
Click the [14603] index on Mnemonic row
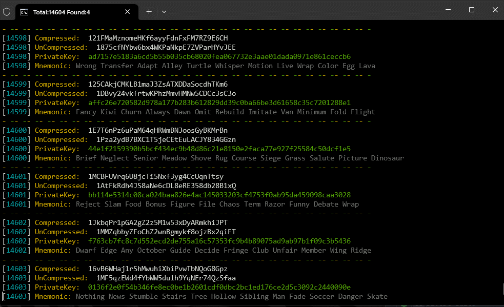click(16, 297)
